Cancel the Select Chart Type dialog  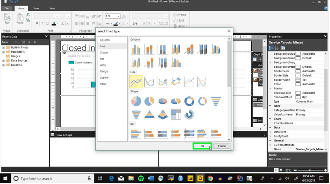[x=222, y=146]
